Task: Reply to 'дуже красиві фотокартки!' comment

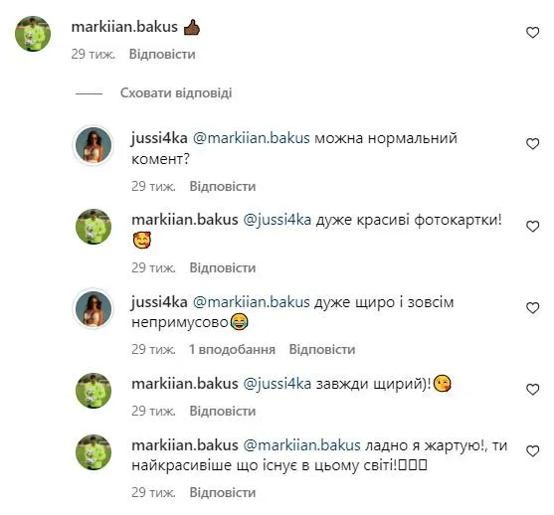Action: point(223,267)
